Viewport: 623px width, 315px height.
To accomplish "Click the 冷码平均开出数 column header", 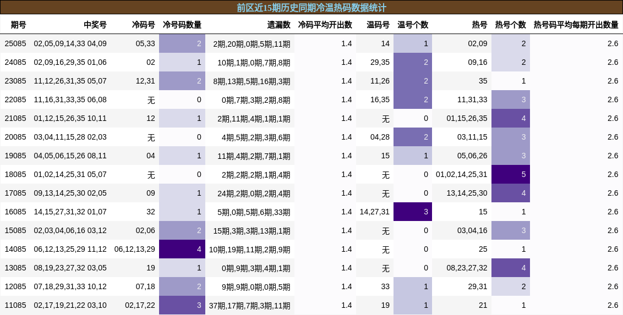I will 325,25.
